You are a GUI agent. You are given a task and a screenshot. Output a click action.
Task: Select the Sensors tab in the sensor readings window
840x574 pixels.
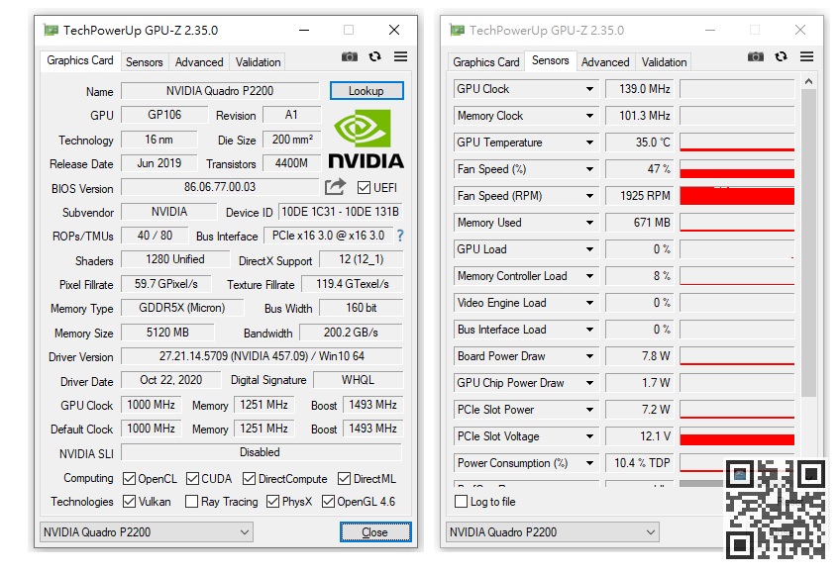pos(550,60)
